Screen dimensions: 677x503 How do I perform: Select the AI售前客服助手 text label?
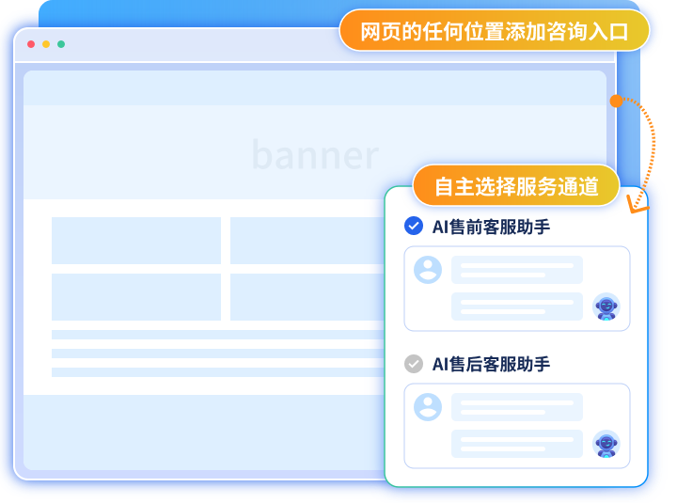pos(491,227)
